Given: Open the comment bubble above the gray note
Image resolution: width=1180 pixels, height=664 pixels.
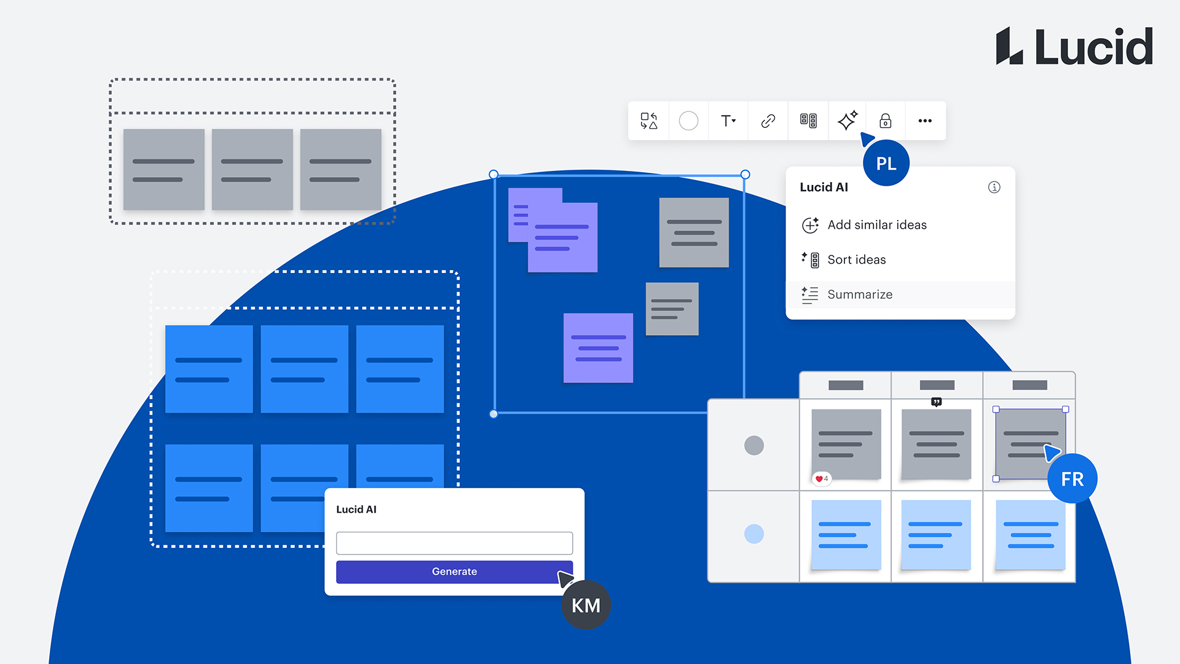Looking at the screenshot, I should (936, 403).
